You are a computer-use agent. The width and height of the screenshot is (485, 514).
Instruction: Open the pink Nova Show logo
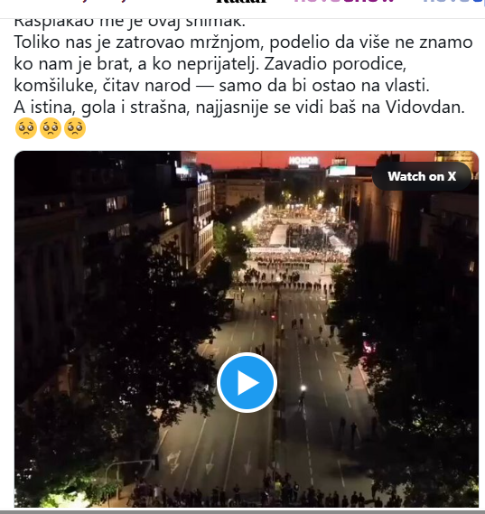(344, 1)
